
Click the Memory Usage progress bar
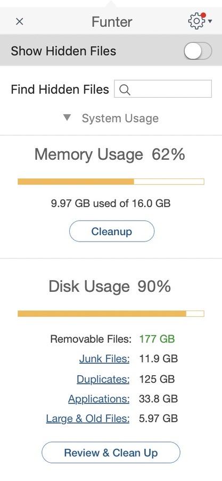point(111,182)
